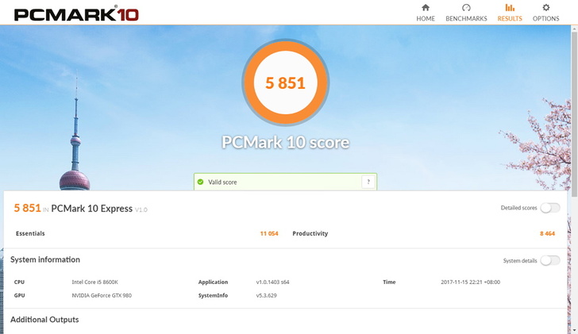Click the Essentials score 11 054

click(x=268, y=234)
